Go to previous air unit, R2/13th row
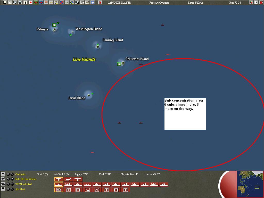264x198 pixels. (8, 179)
